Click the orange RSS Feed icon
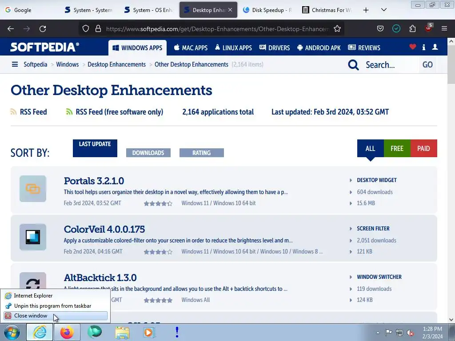The width and height of the screenshot is (455, 341). coord(13,112)
